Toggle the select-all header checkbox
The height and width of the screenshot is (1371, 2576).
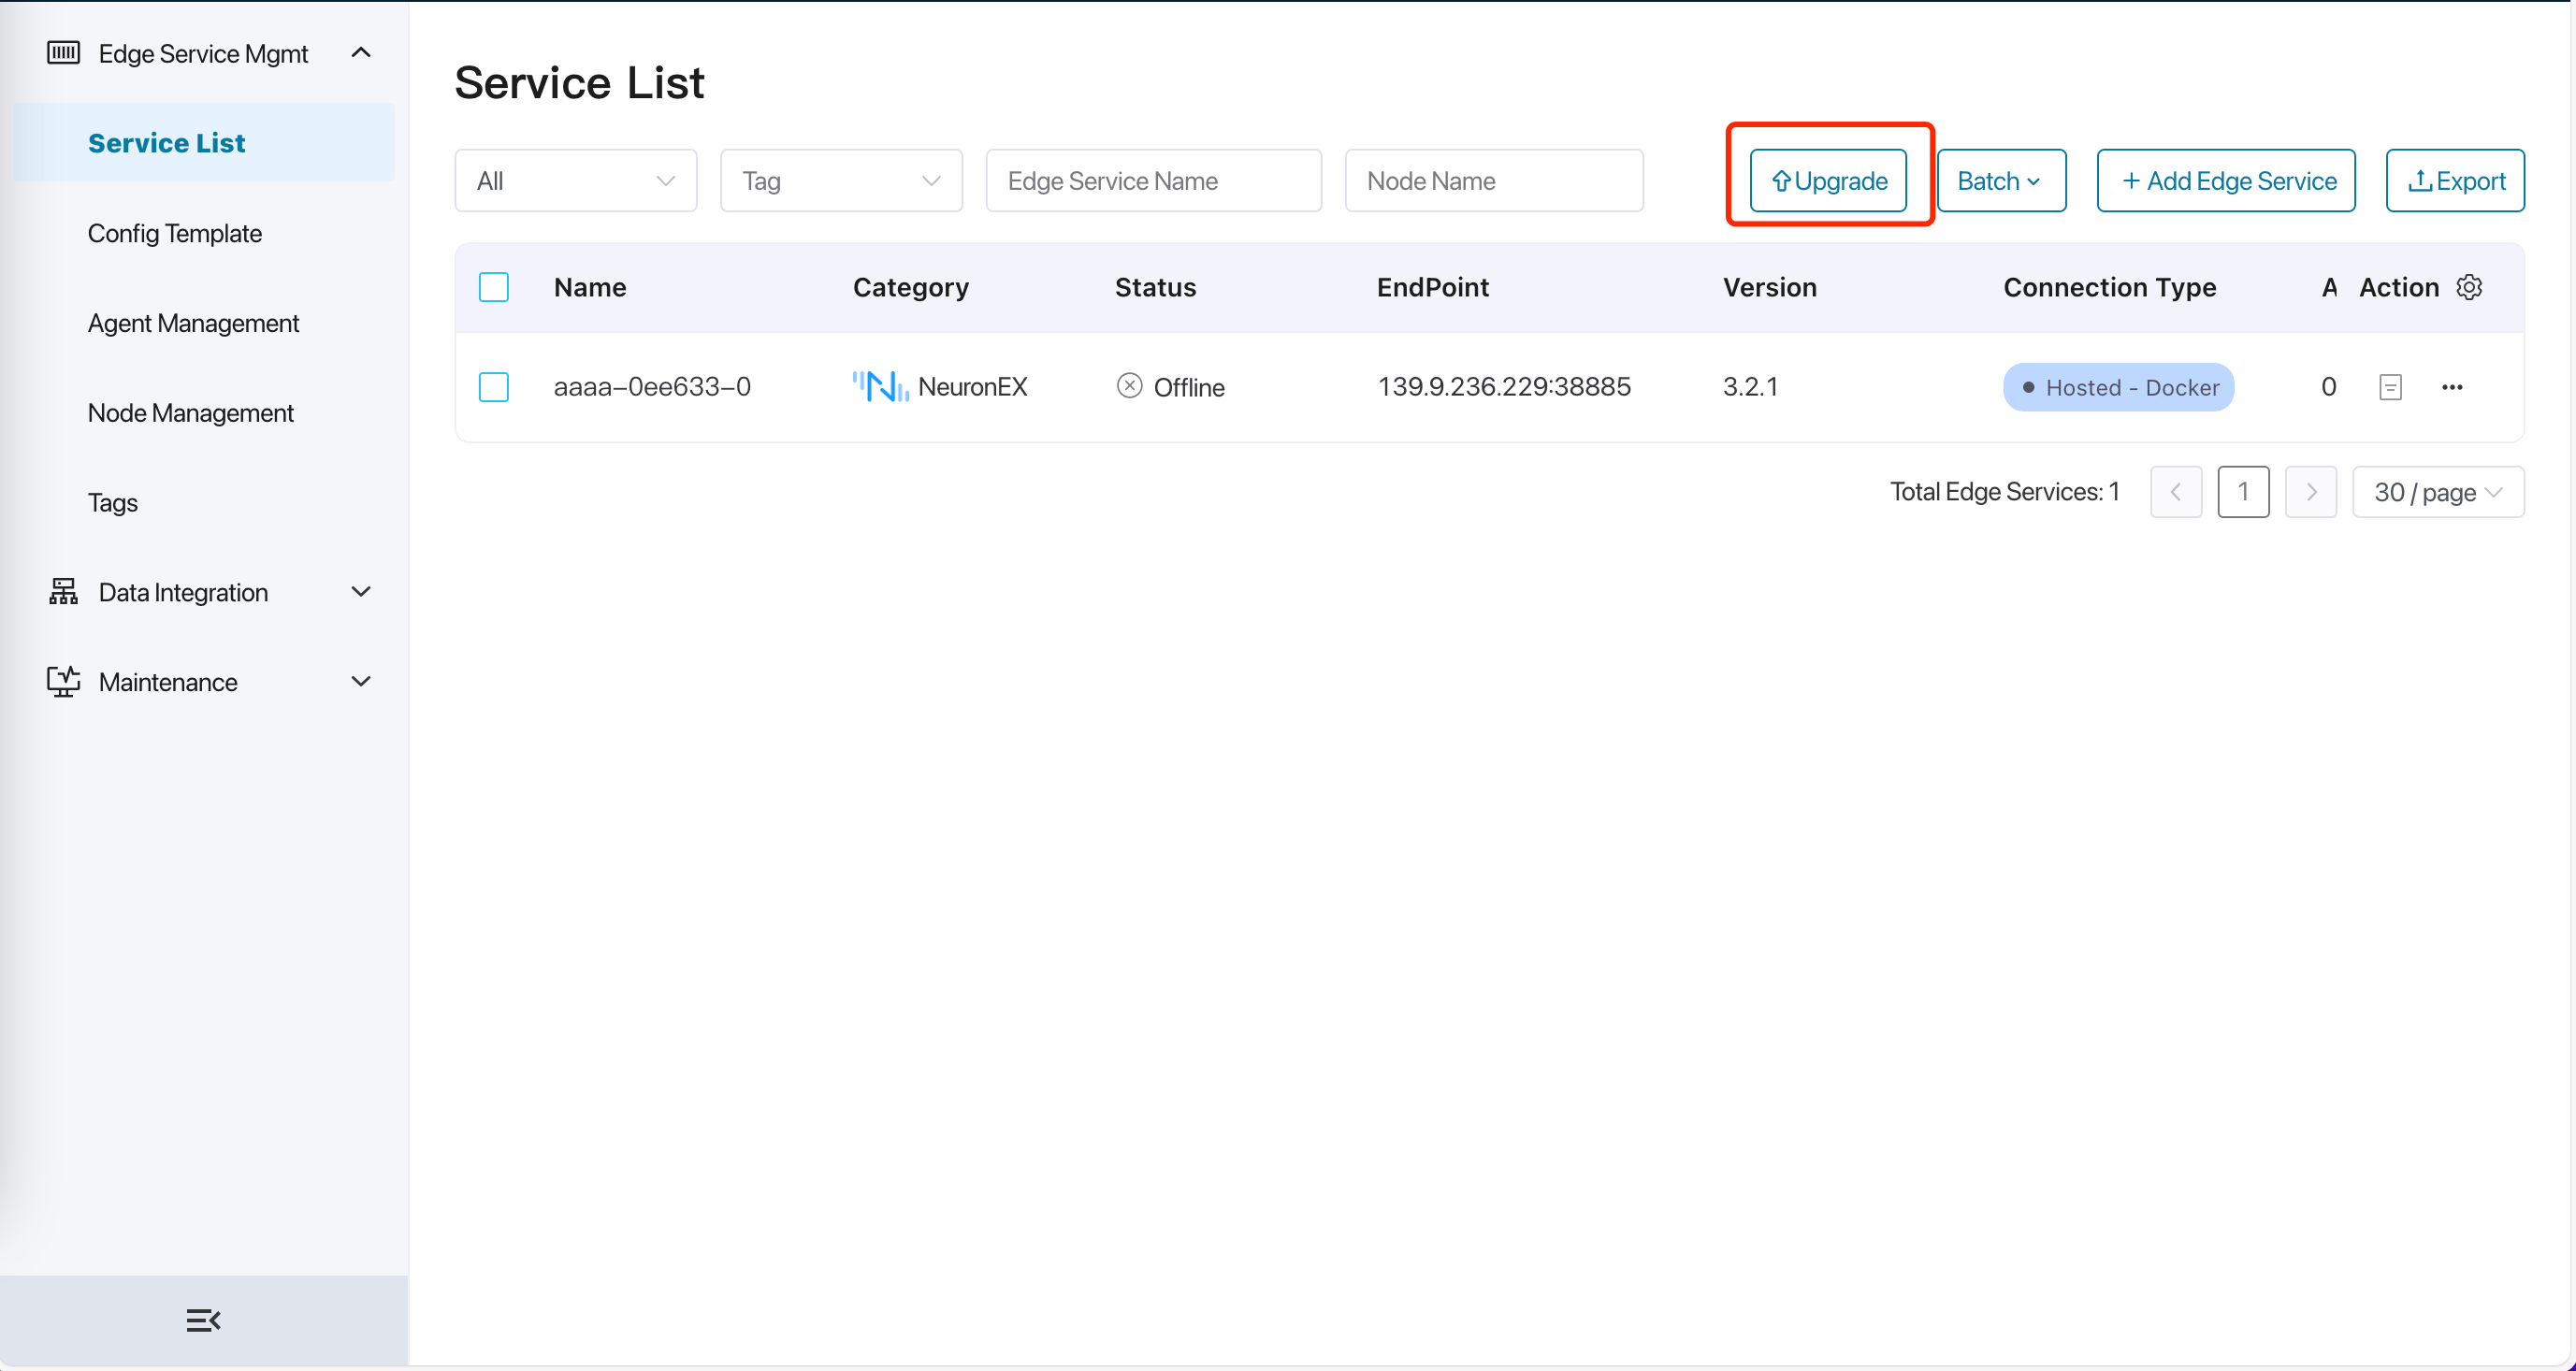(494, 287)
